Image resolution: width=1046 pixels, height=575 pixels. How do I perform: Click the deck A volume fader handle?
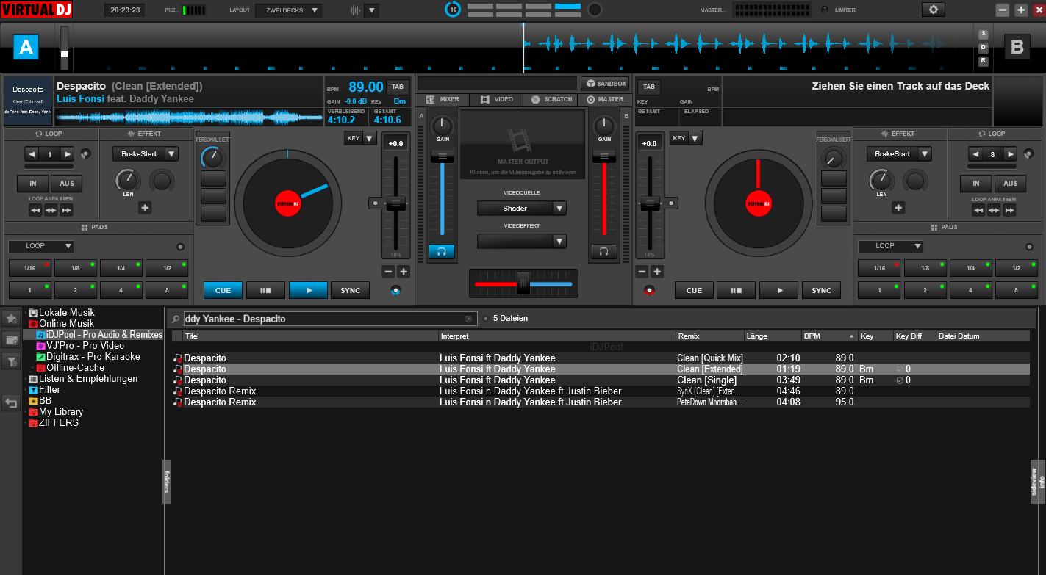442,157
